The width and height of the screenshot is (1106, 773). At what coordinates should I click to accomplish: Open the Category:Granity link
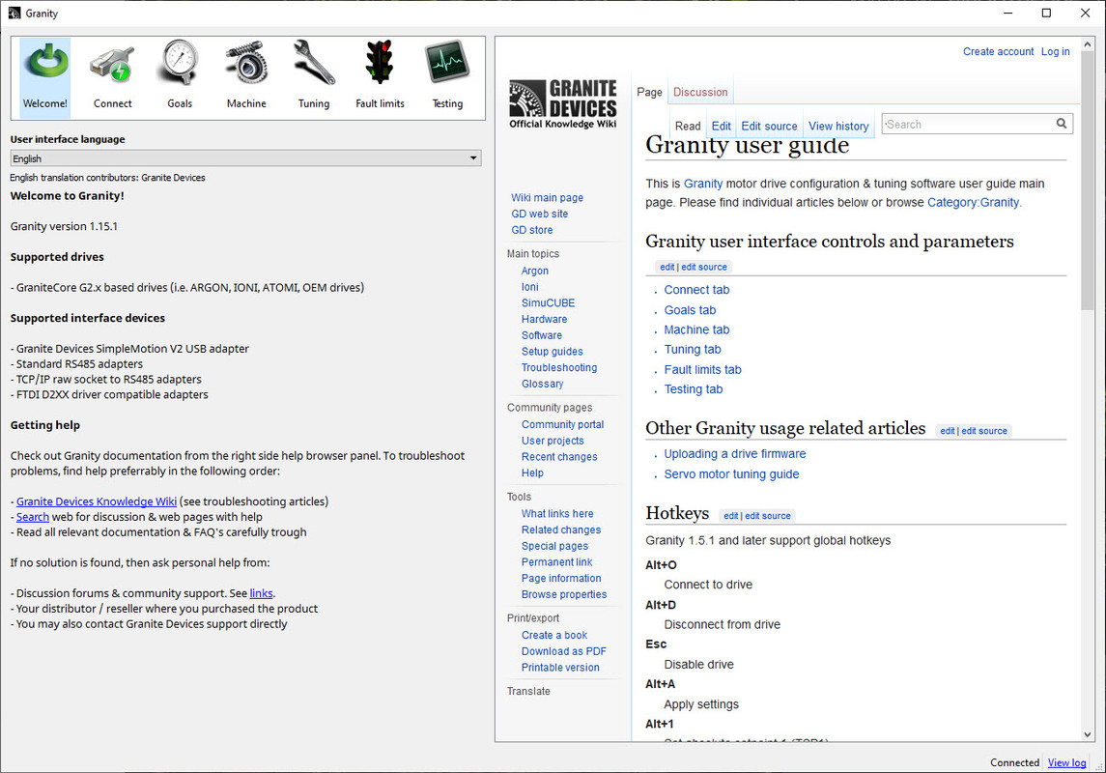click(973, 202)
